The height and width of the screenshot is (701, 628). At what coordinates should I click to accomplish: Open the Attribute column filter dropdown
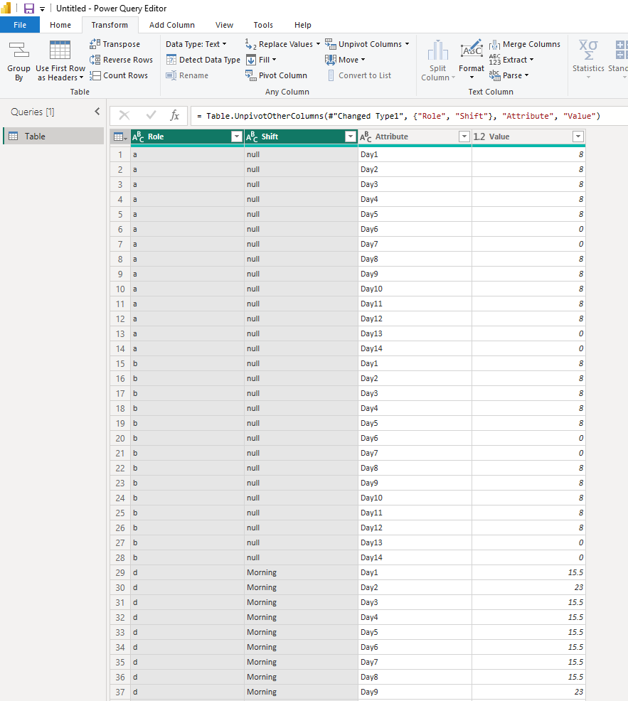tap(464, 137)
